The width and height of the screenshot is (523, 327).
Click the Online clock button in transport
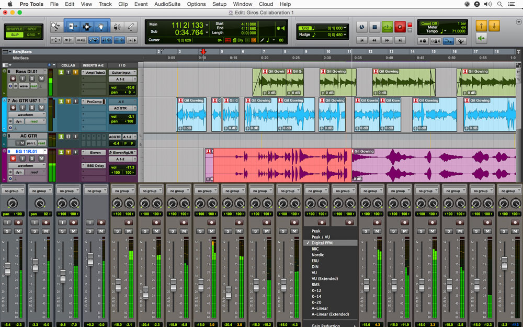pyautogui.click(x=362, y=27)
